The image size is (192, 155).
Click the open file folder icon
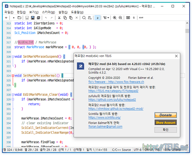[19, 18]
